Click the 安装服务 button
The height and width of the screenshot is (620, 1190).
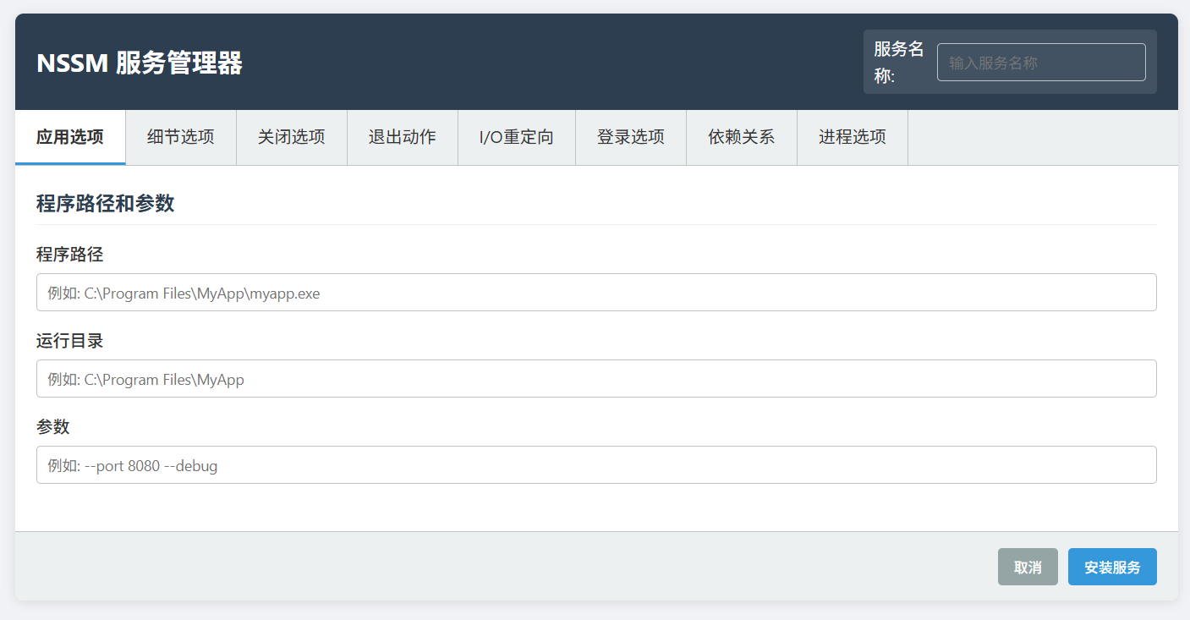(x=1112, y=567)
